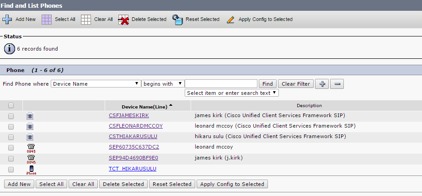Click Clear All label in top toolbar
The height and width of the screenshot is (196, 422).
coord(103,19)
